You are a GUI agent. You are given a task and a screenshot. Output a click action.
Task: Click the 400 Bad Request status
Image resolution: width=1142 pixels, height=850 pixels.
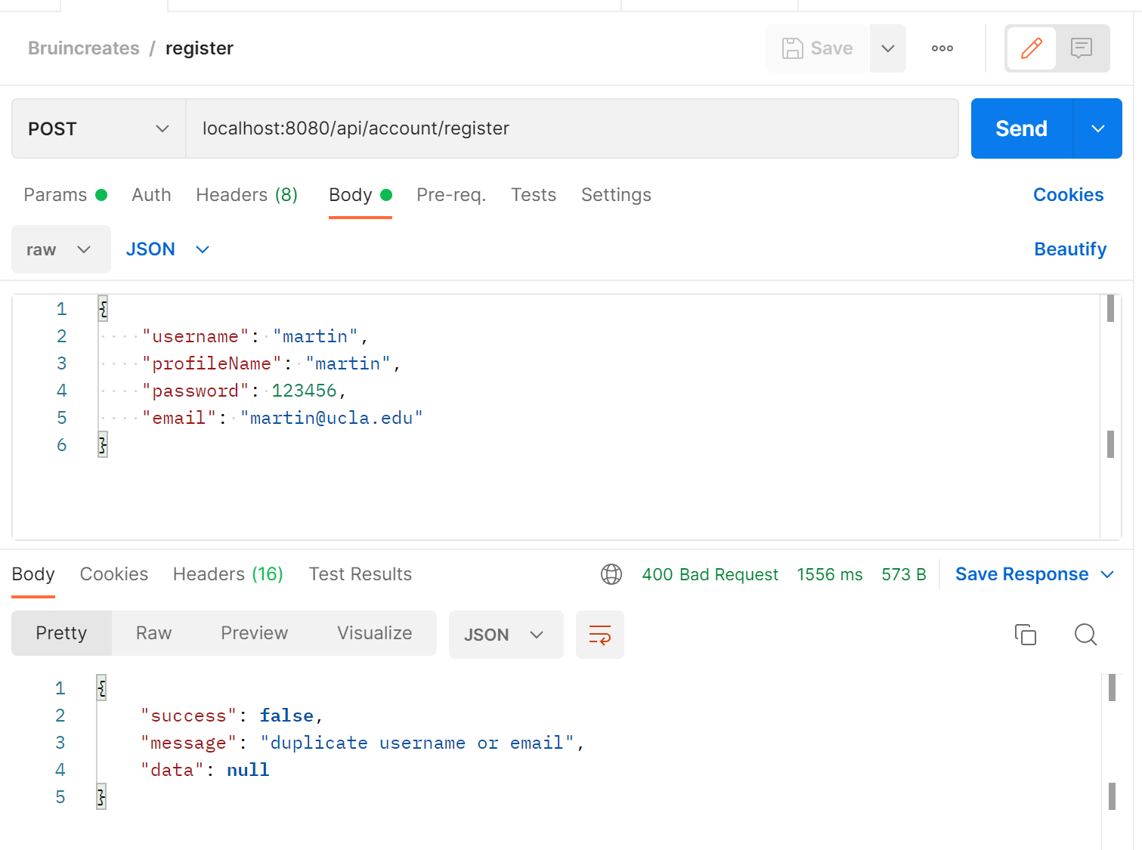(710, 574)
